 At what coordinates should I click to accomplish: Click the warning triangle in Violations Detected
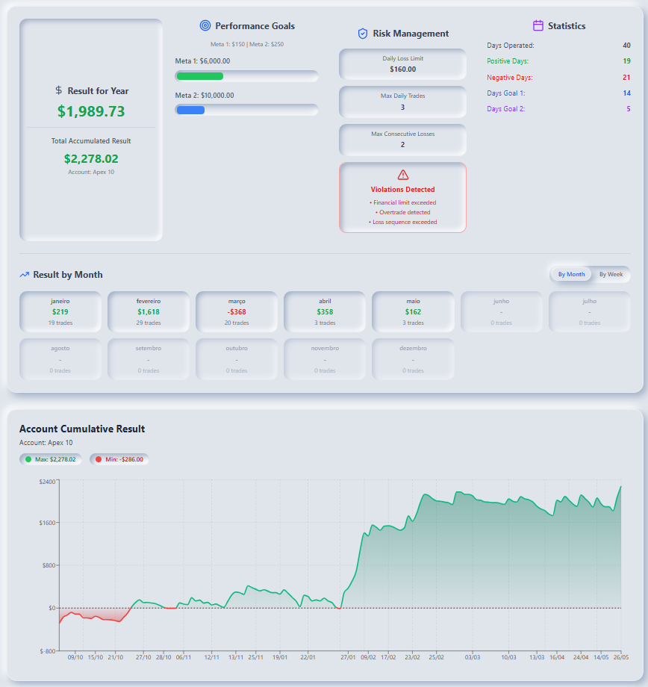click(403, 175)
